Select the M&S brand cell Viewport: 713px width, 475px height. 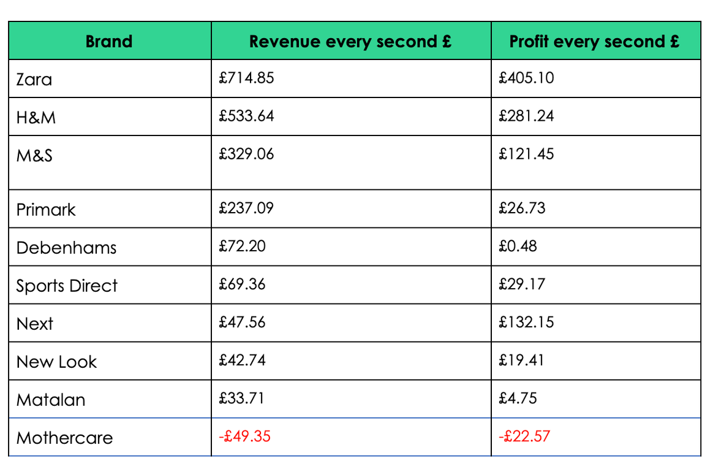click(x=35, y=156)
